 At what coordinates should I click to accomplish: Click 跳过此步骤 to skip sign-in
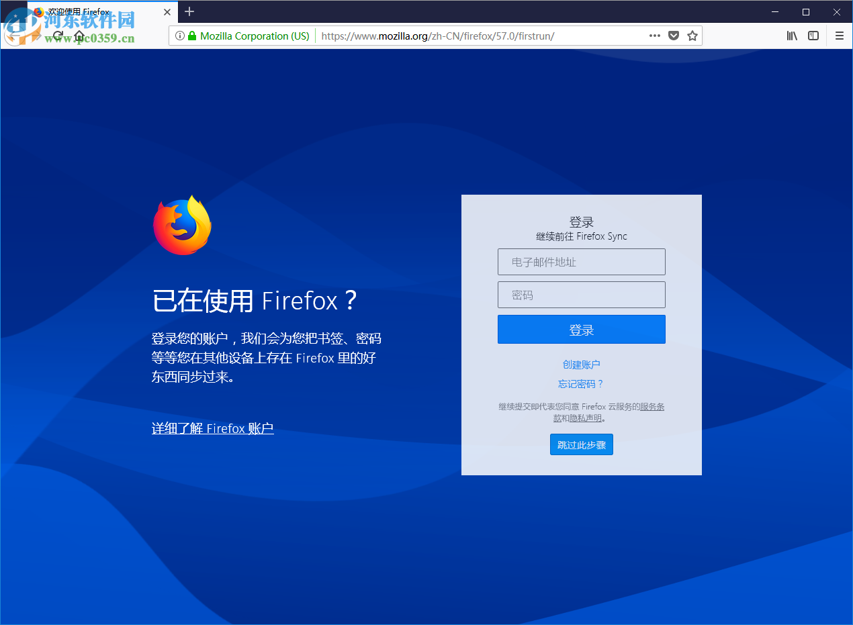tap(581, 444)
